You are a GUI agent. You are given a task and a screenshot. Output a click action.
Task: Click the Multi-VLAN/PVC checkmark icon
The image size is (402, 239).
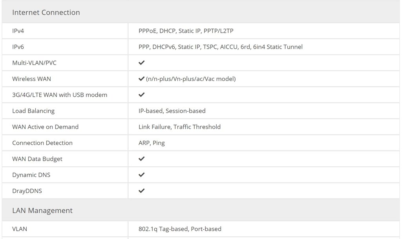tap(142, 63)
